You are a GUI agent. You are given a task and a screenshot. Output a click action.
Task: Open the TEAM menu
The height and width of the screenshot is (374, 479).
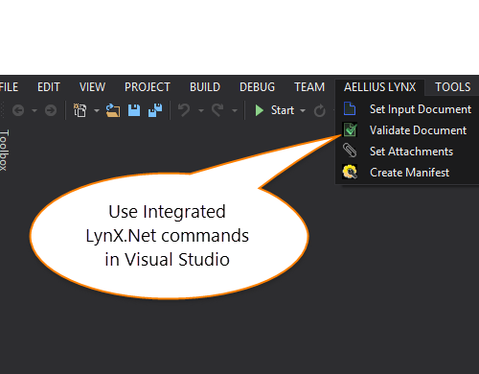[309, 87]
